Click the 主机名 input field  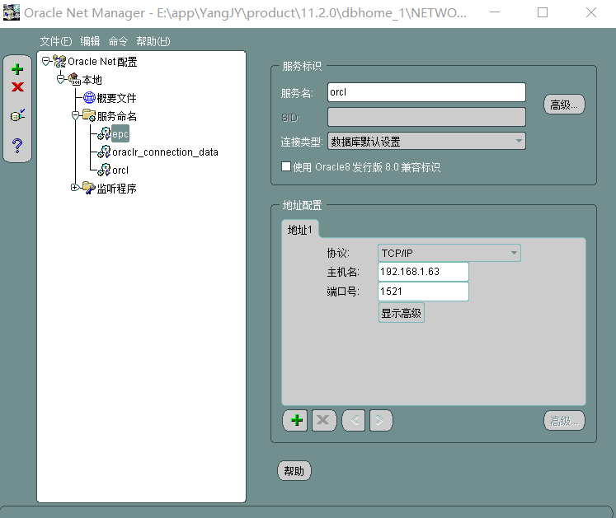pos(423,272)
